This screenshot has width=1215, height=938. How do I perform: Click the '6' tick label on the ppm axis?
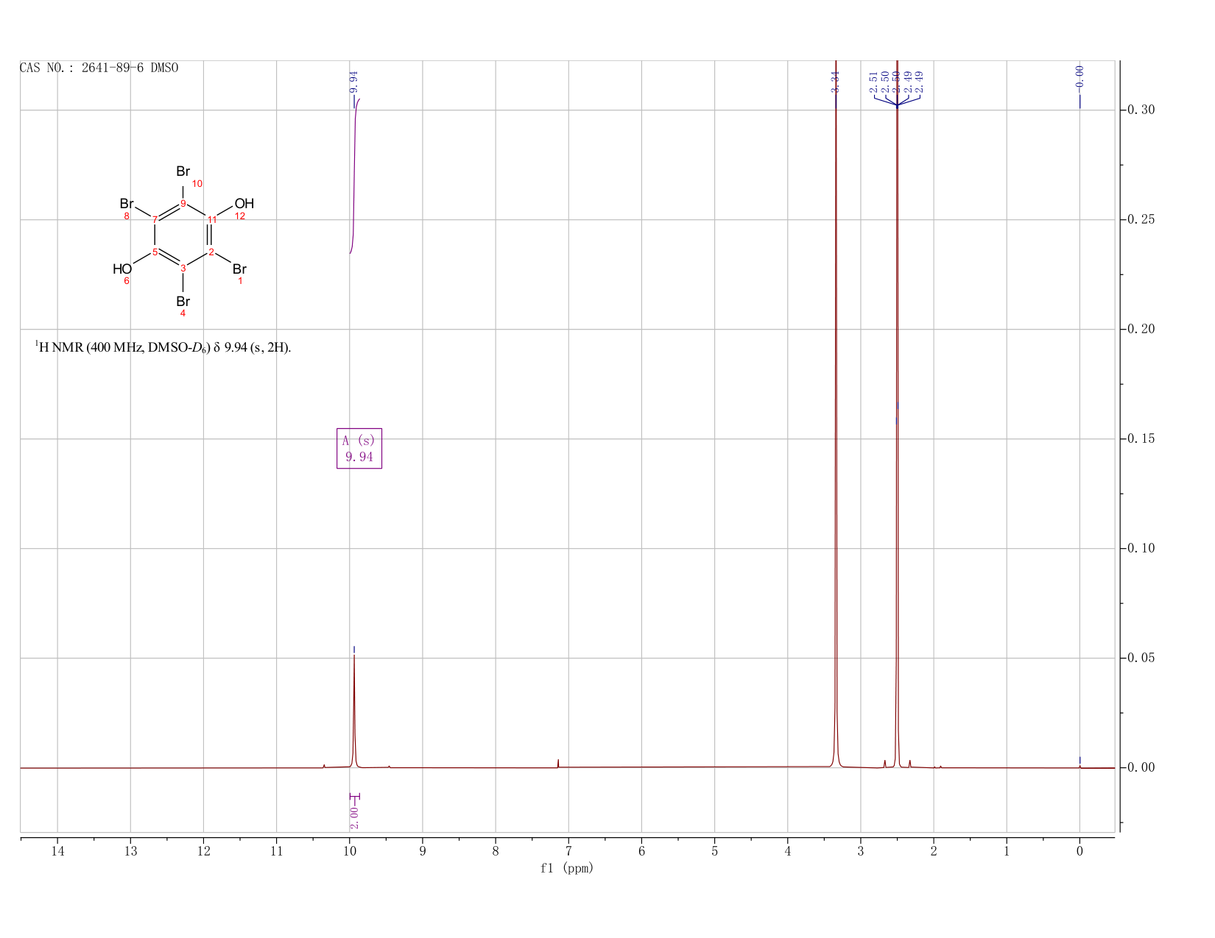[641, 851]
